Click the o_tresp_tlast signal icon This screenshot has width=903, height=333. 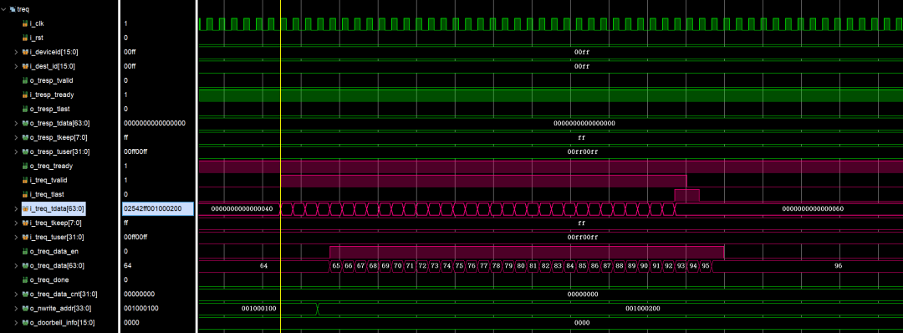click(25, 109)
